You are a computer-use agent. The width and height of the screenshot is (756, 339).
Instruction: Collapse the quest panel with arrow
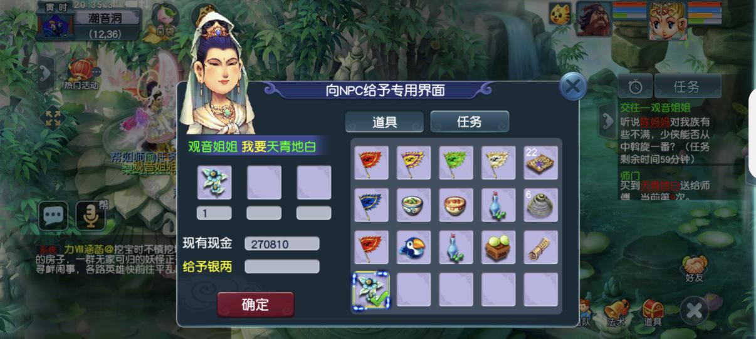607,121
